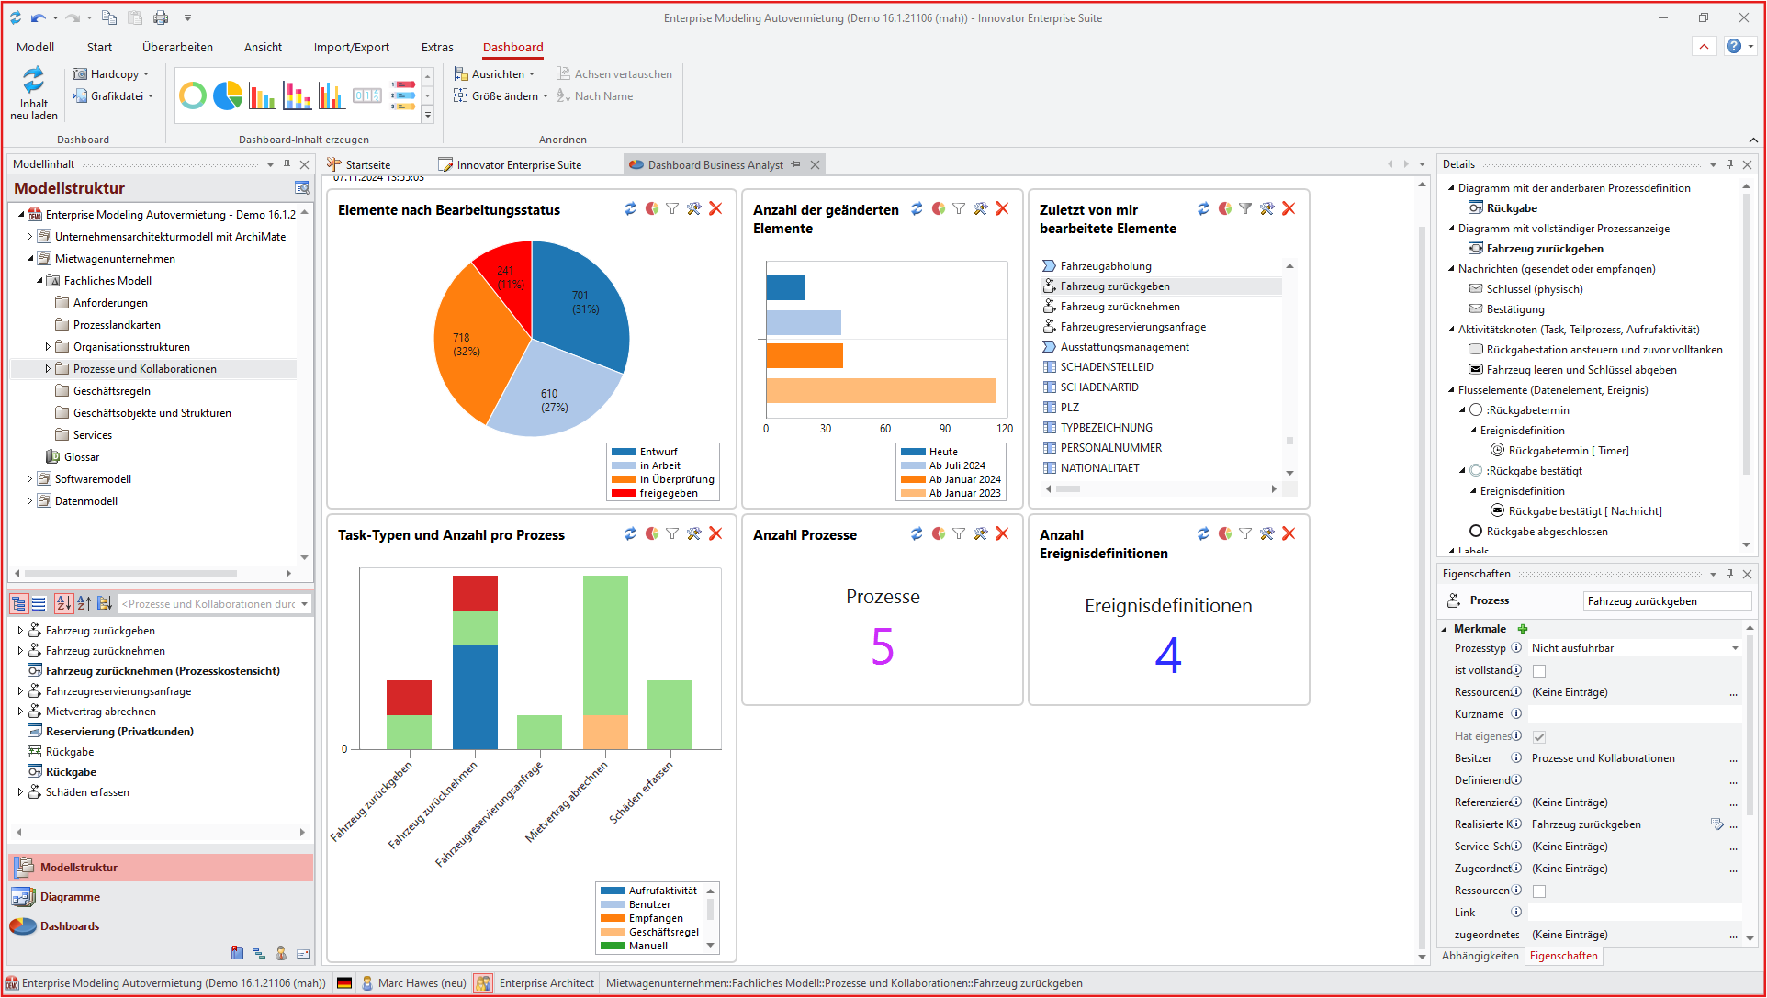
Task: Remove the Anzahl Ereignisdefinitionen widget
Action: click(x=1289, y=533)
